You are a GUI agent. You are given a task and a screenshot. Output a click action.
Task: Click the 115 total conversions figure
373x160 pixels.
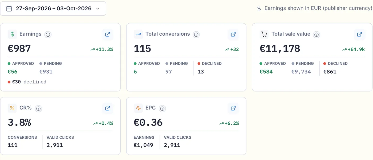(142, 49)
